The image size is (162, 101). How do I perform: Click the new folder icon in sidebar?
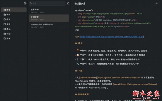click(25, 4)
